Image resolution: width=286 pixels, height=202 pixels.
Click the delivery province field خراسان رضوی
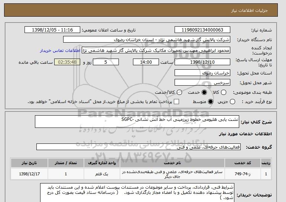[202, 73]
